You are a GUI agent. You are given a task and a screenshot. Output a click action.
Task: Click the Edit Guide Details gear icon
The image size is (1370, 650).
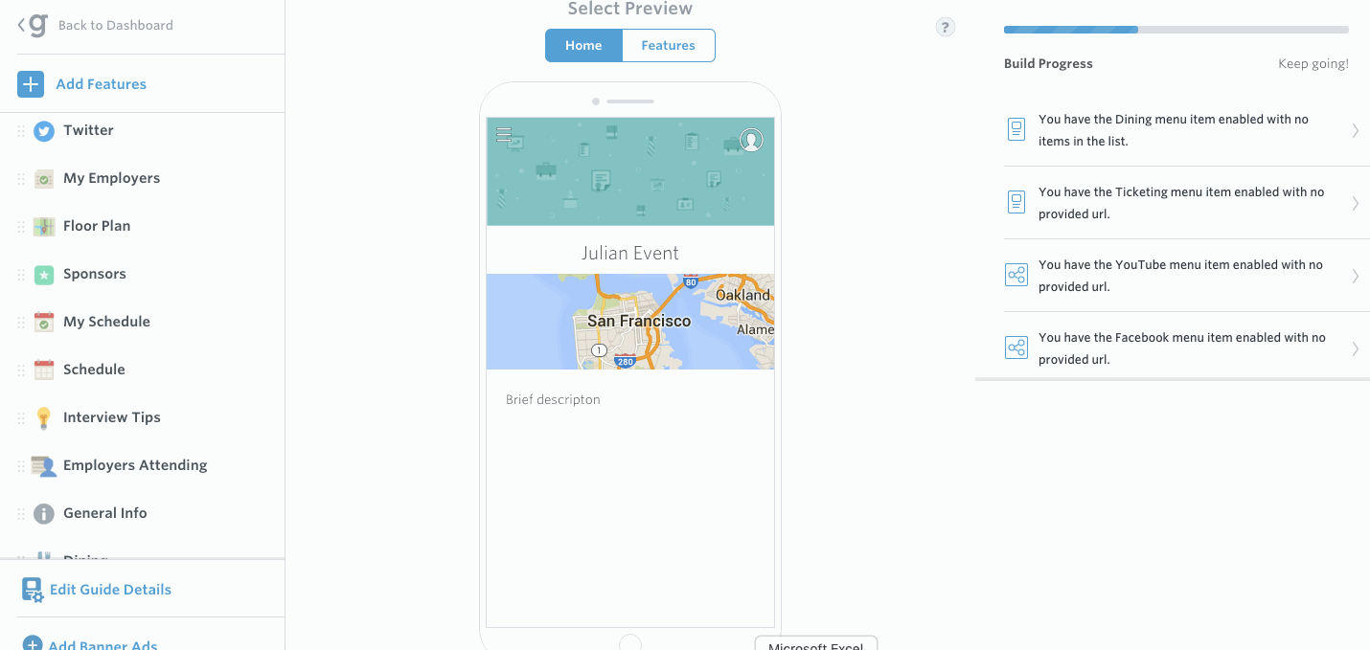pyautogui.click(x=33, y=590)
